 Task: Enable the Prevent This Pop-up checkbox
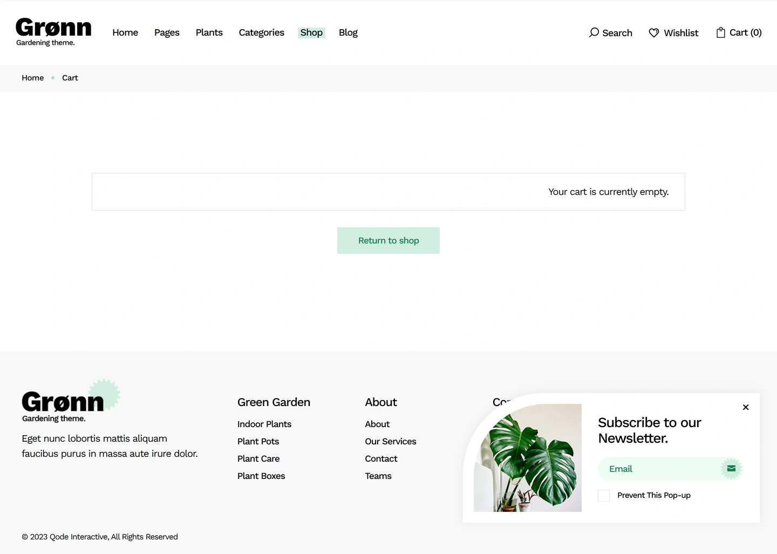604,496
